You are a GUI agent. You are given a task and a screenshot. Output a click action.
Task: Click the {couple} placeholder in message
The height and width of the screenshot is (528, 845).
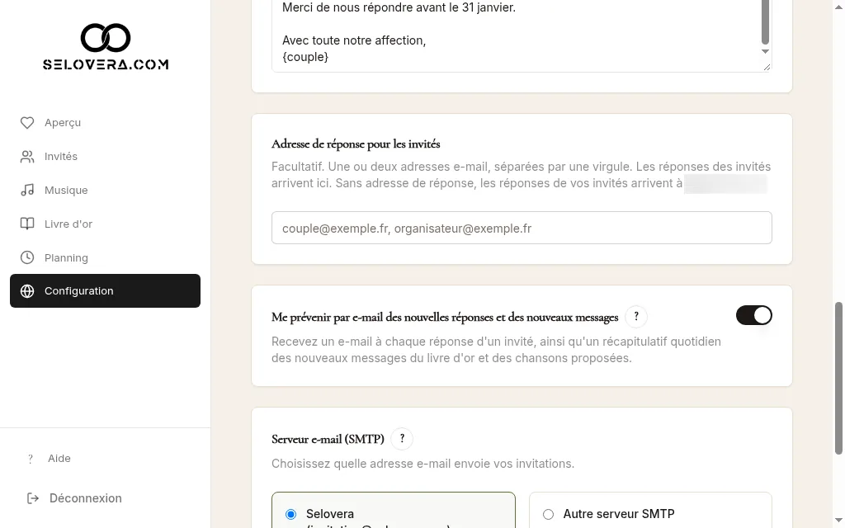[305, 57]
